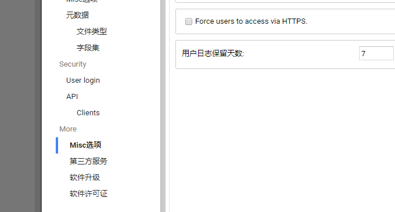This screenshot has height=212, width=395.
Task: Click the sidebar vertical scrollbar
Action: pos(163,106)
